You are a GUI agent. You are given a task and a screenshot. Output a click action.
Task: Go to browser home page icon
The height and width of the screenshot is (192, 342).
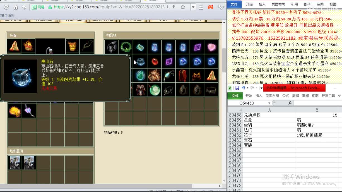16,7
